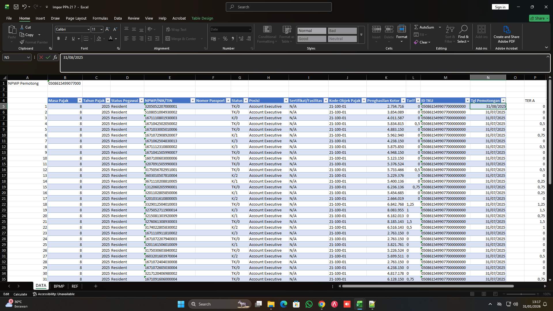Apply Percent Style formatting

pos(225,39)
